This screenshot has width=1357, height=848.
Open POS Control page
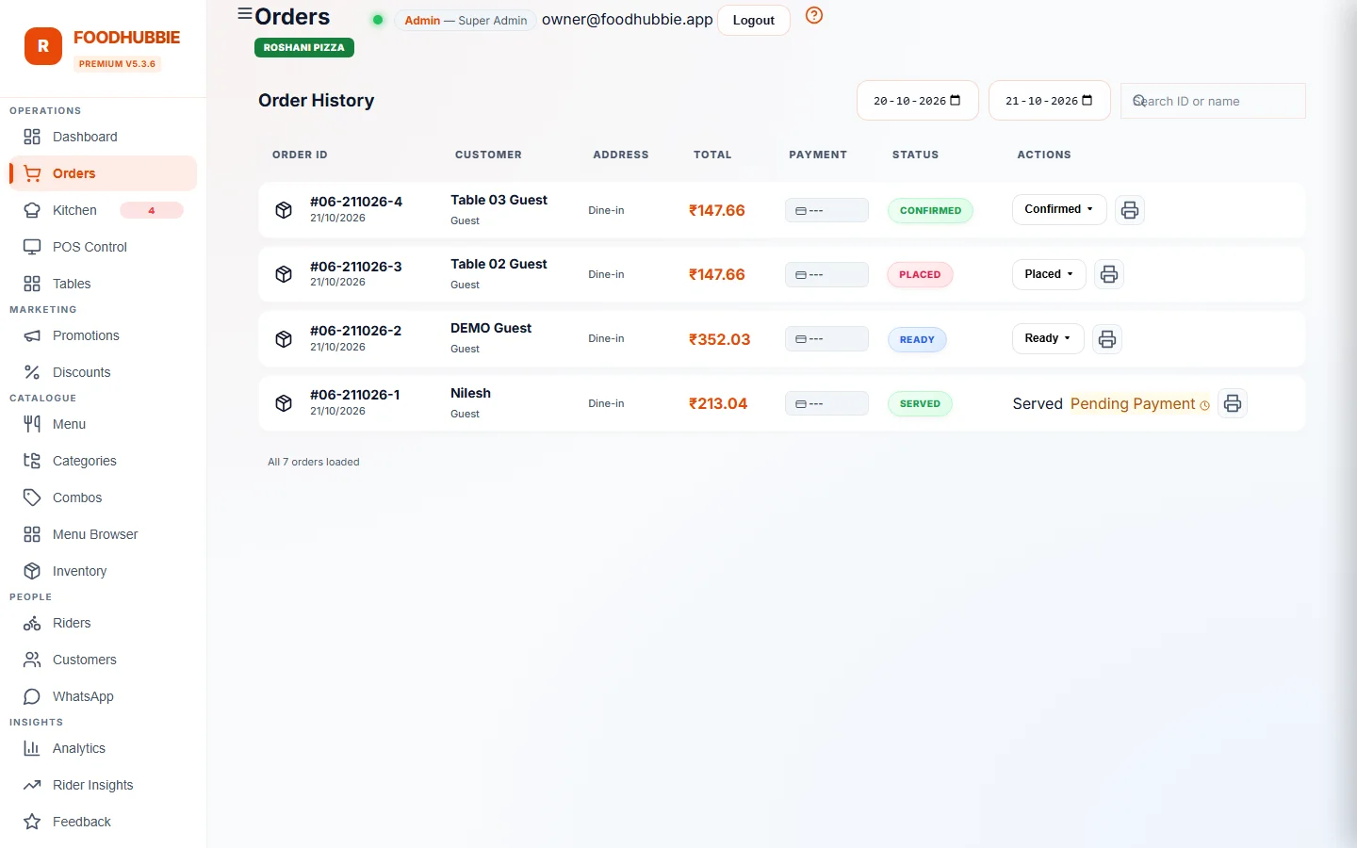(x=103, y=247)
